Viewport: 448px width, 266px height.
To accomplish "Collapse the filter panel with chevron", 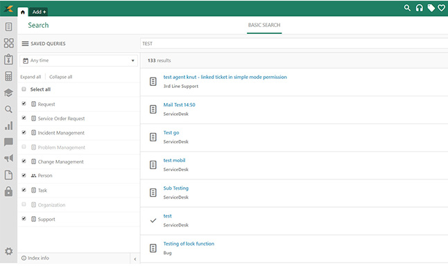I will pyautogui.click(x=135, y=259).
